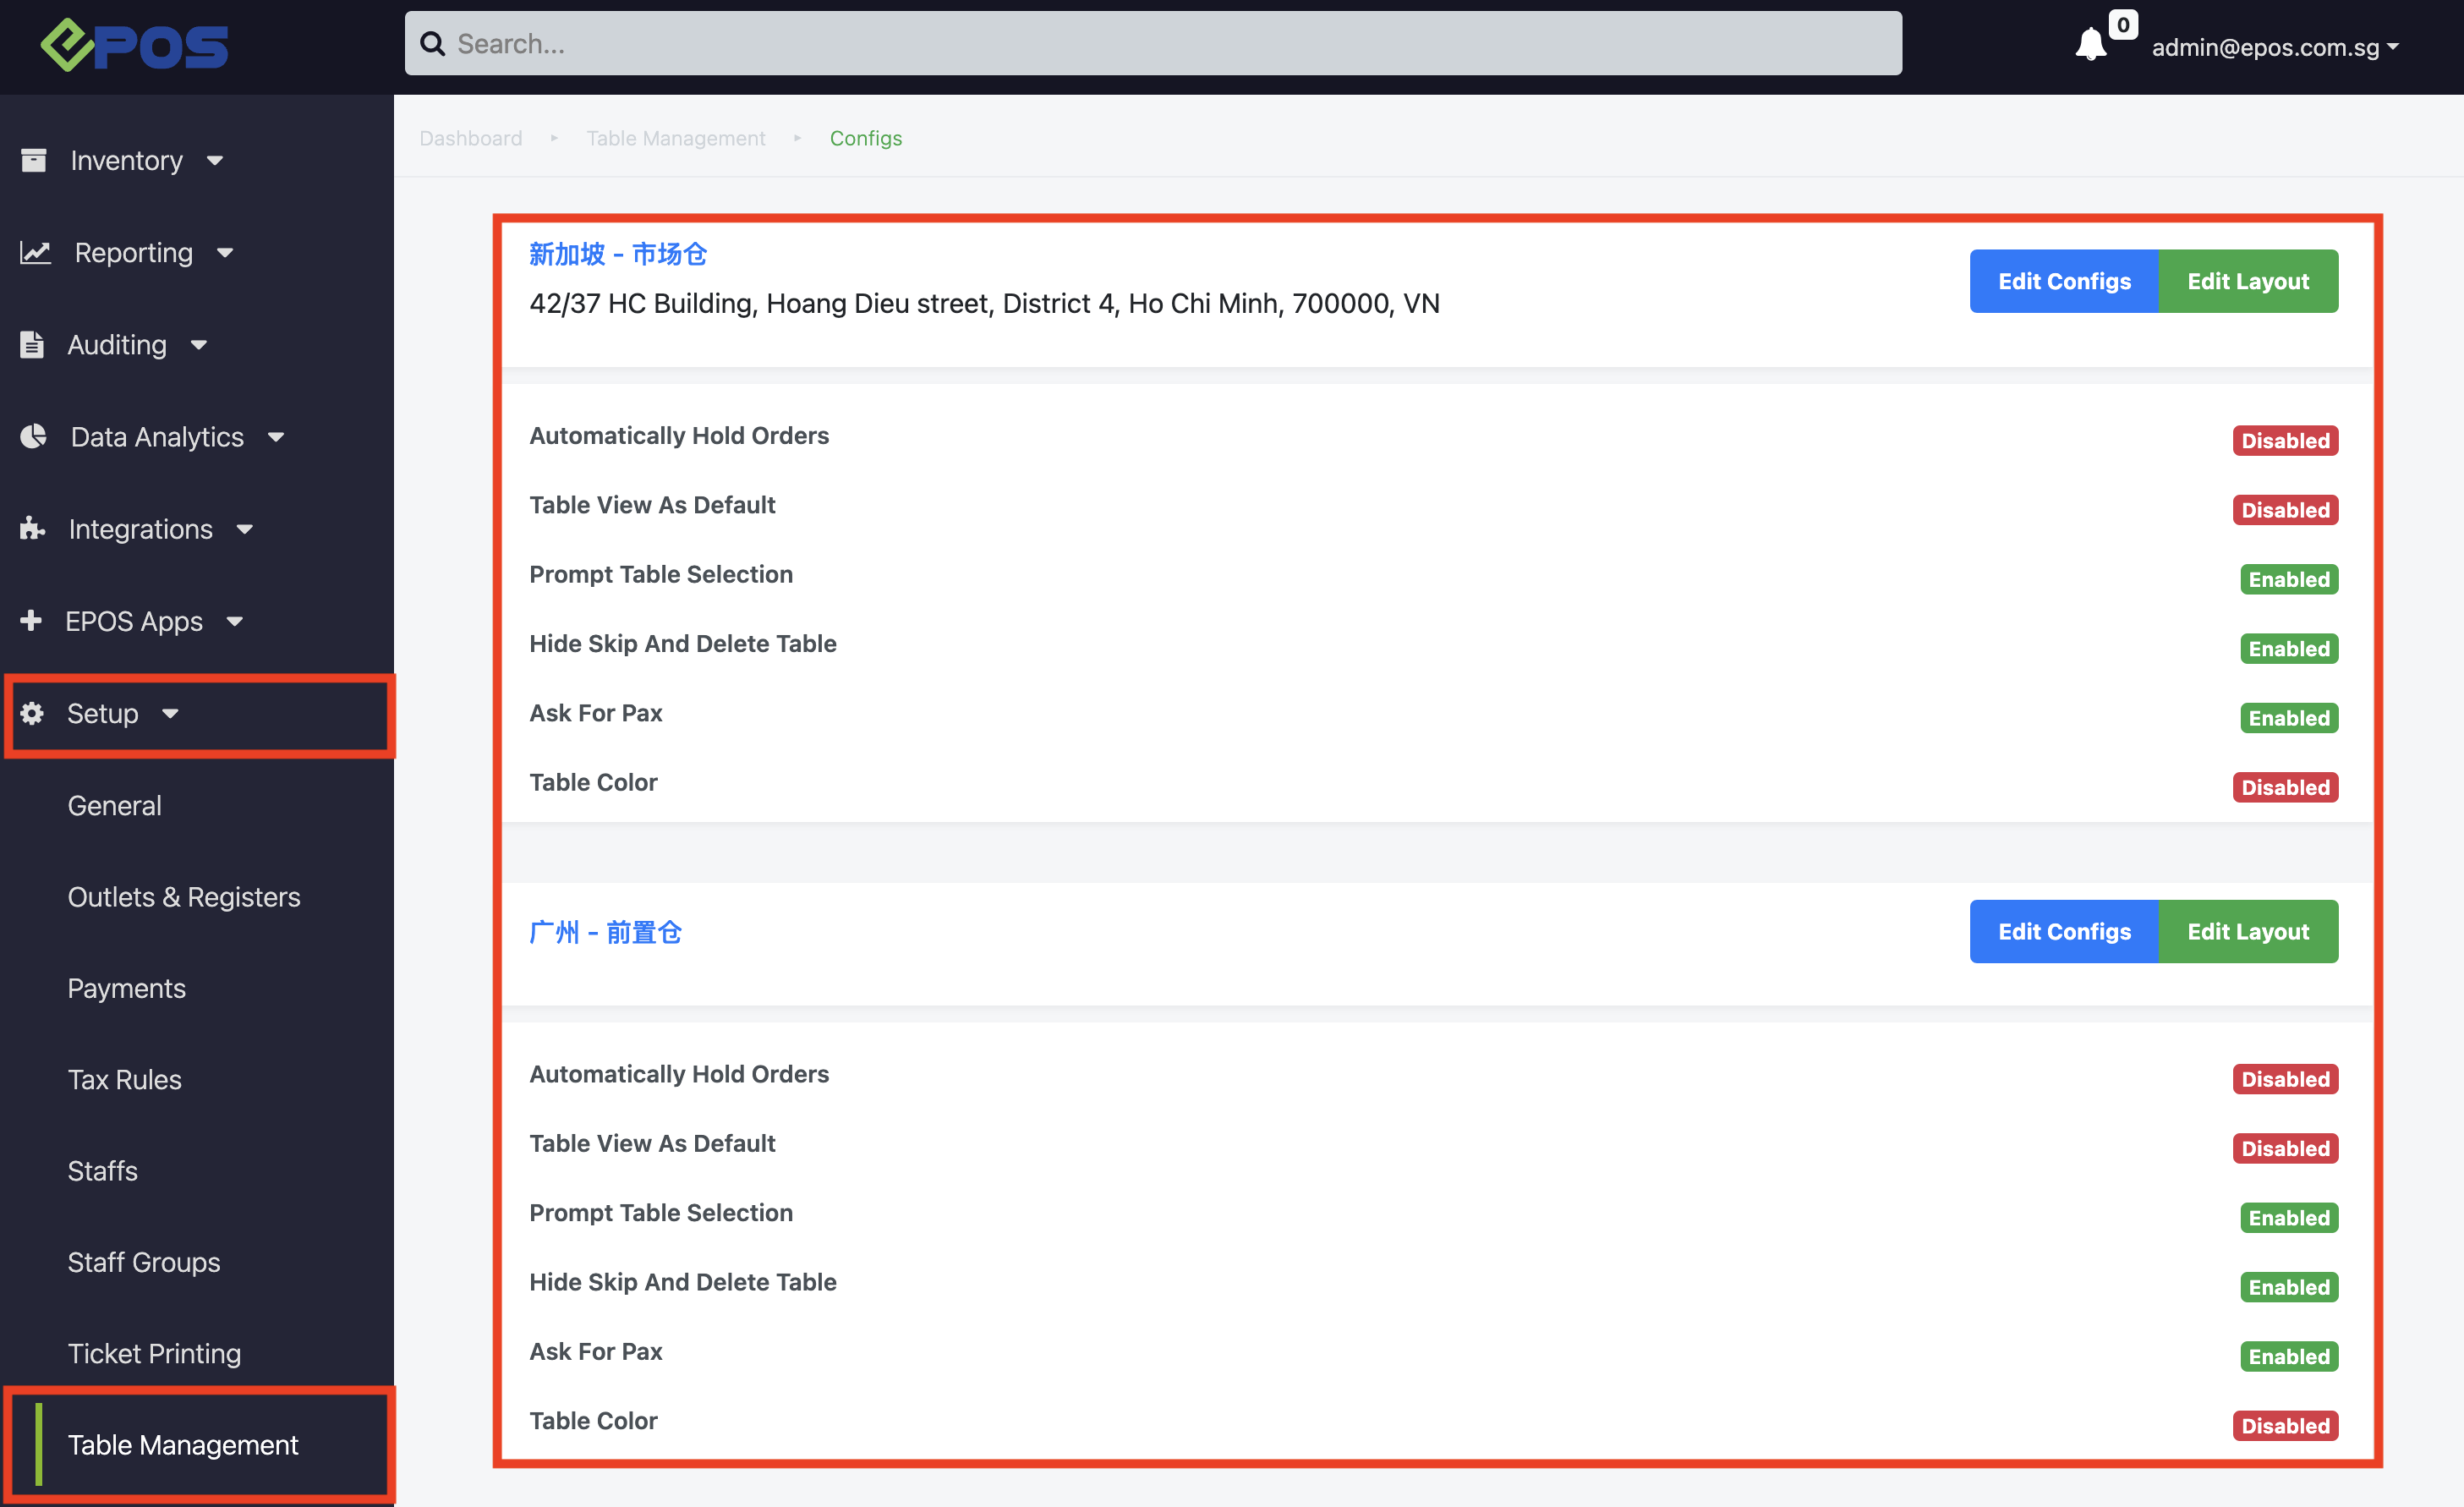Screen dimensions: 2464x1507
Task: Click the Auditing document icon
Action: [x=32, y=344]
